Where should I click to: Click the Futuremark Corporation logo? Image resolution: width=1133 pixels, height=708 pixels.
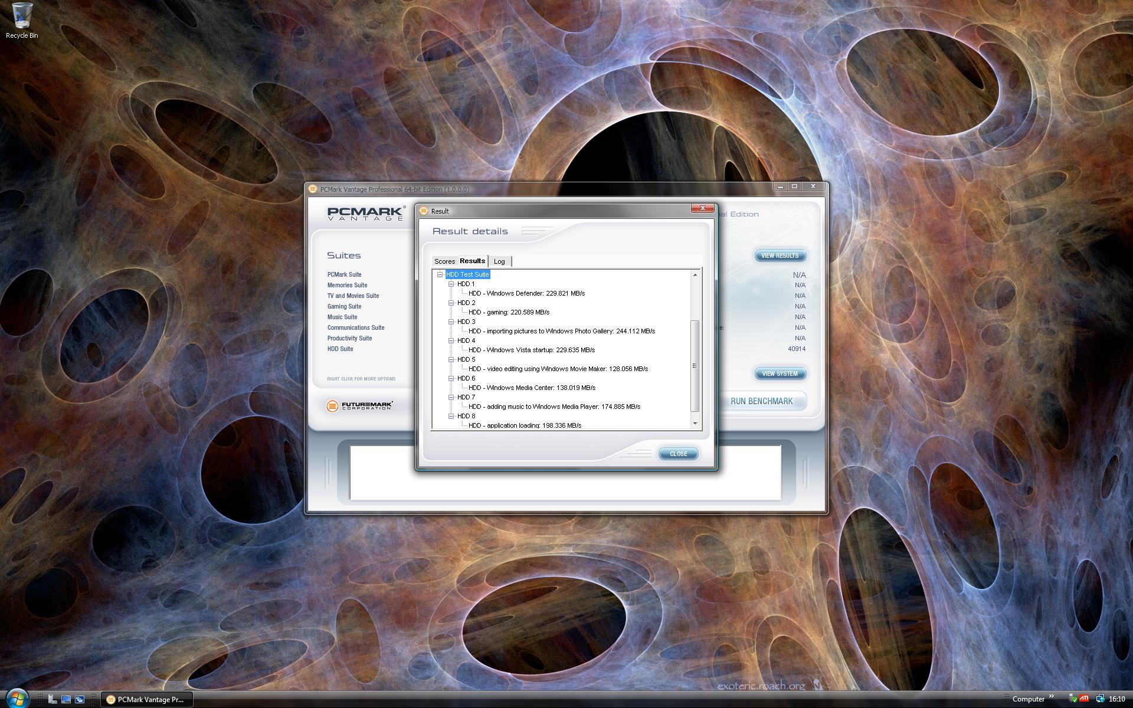point(359,406)
